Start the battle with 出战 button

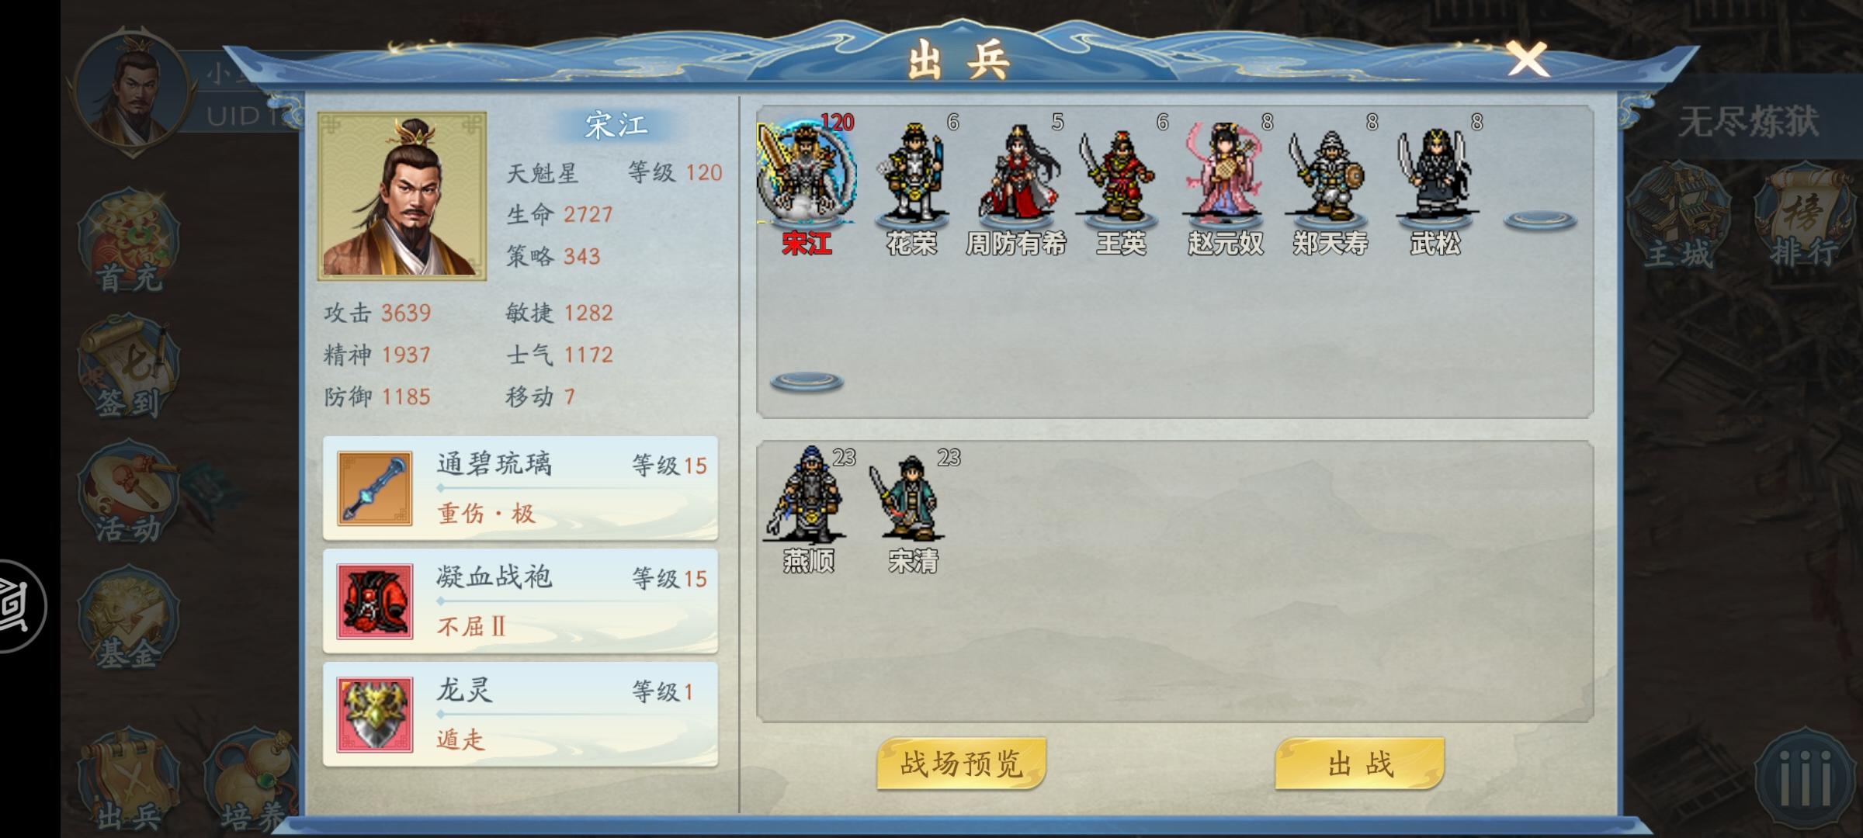point(1360,764)
